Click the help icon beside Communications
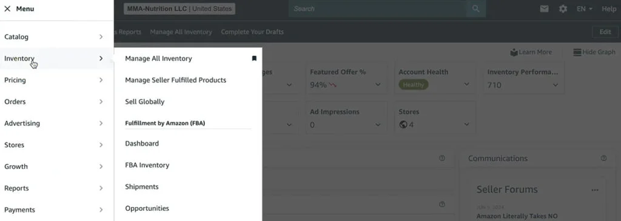Image resolution: width=621 pixels, height=221 pixels. 603,158
